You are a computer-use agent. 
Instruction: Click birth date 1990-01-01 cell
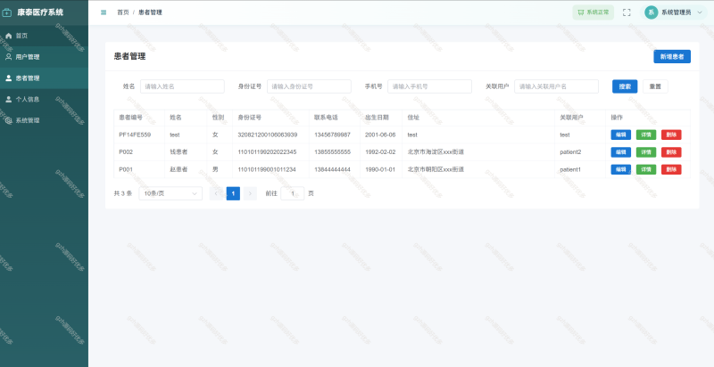(x=380, y=169)
